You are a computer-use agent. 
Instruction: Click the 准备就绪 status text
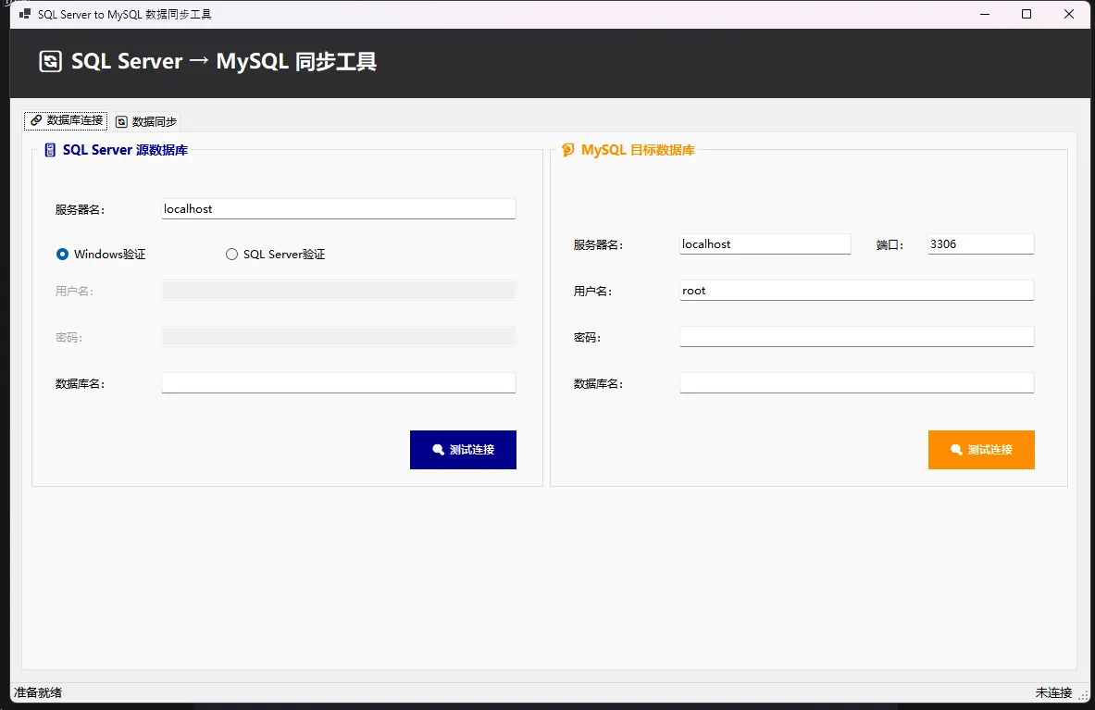point(38,692)
